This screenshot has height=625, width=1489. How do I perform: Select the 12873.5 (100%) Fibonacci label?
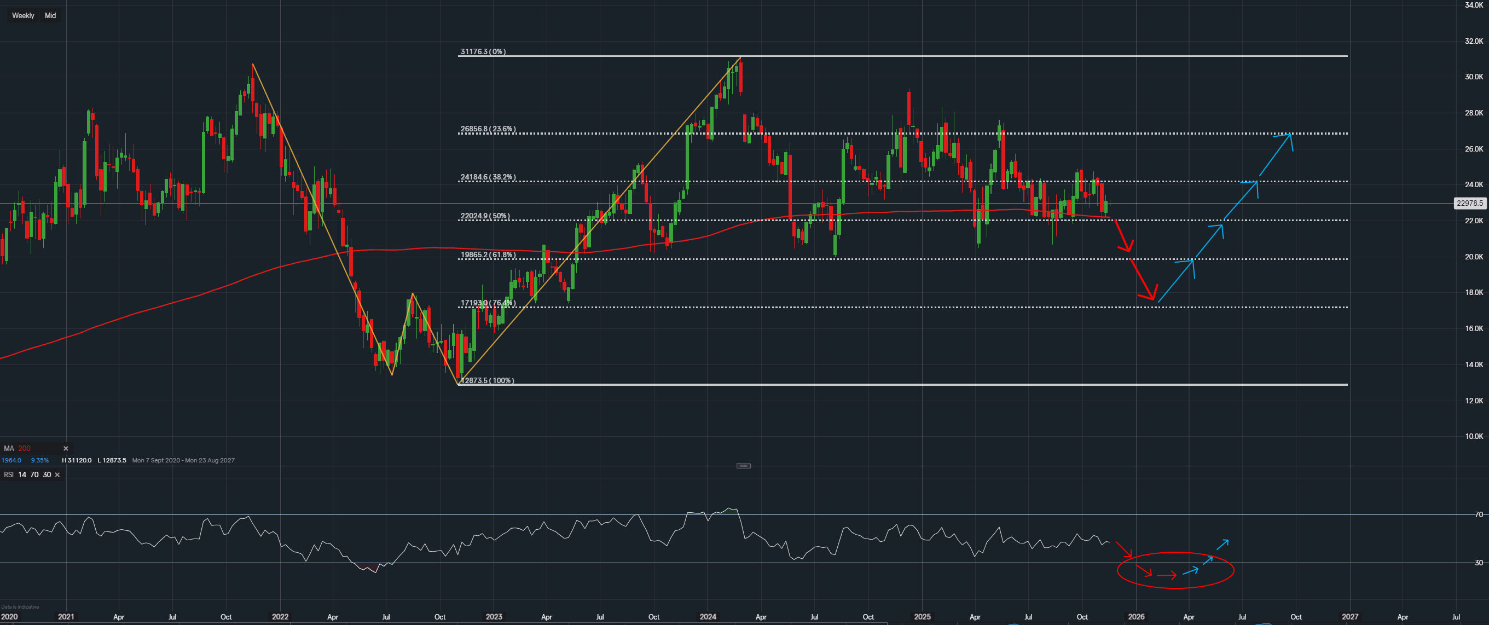487,380
